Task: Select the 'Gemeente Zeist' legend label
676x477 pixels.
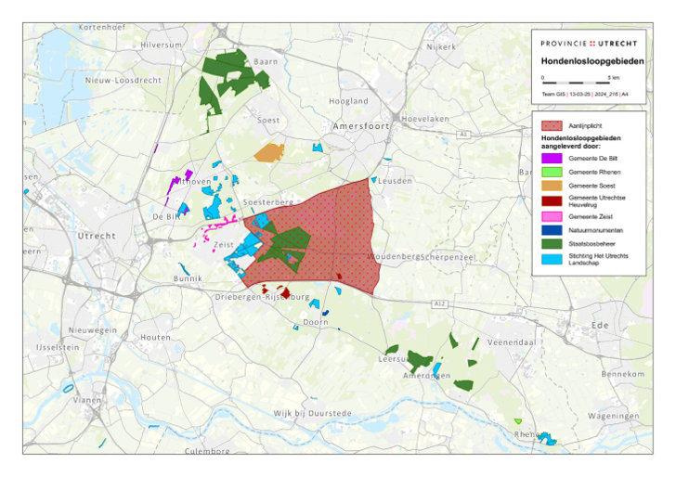Action: pyautogui.click(x=591, y=217)
